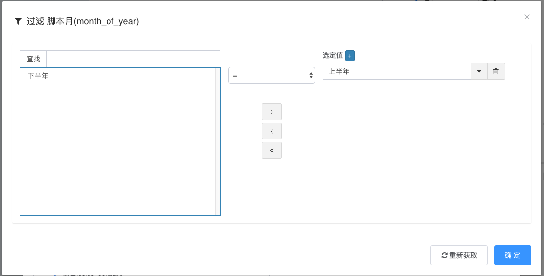Viewport: 544px width, 276px height.
Task: Click the 查找 label
Action: [33, 59]
